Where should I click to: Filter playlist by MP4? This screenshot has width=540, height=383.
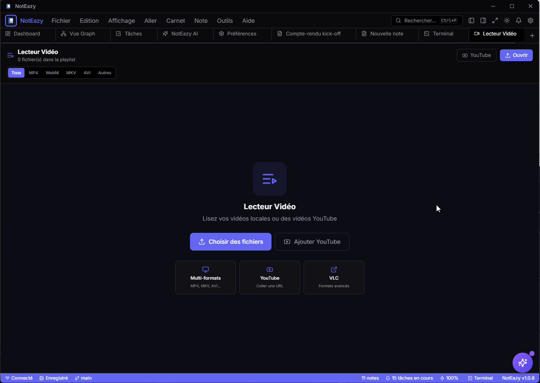[33, 73]
